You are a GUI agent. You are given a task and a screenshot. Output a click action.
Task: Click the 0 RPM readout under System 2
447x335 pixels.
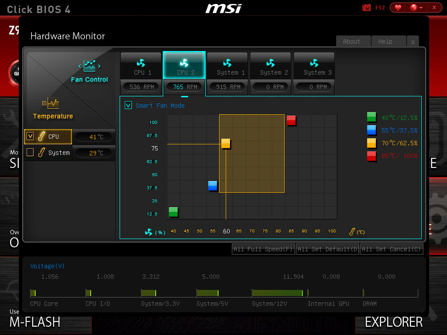tap(271, 87)
